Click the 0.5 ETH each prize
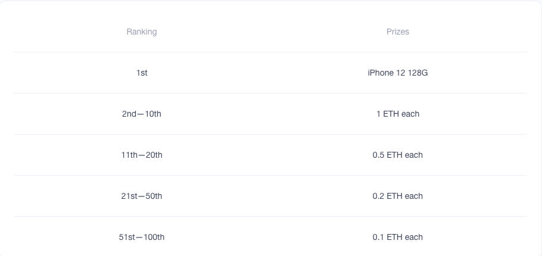The image size is (542, 256). point(398,155)
